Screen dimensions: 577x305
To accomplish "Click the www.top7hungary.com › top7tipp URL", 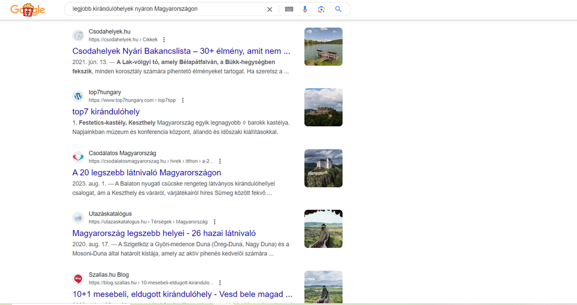I will point(132,100).
